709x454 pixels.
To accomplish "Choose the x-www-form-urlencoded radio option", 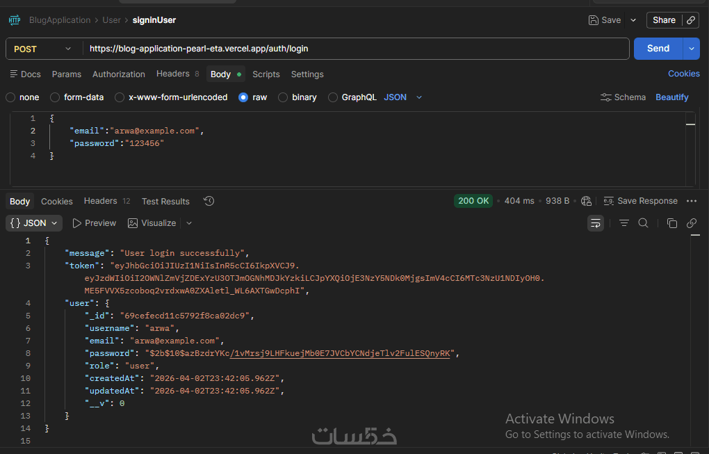I will 120,97.
